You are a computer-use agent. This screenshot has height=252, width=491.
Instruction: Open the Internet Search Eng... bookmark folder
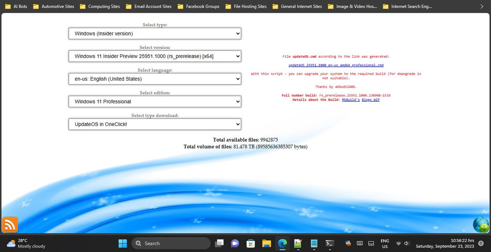(407, 6)
